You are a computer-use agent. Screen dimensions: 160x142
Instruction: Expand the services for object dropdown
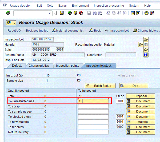[x=14, y=23]
